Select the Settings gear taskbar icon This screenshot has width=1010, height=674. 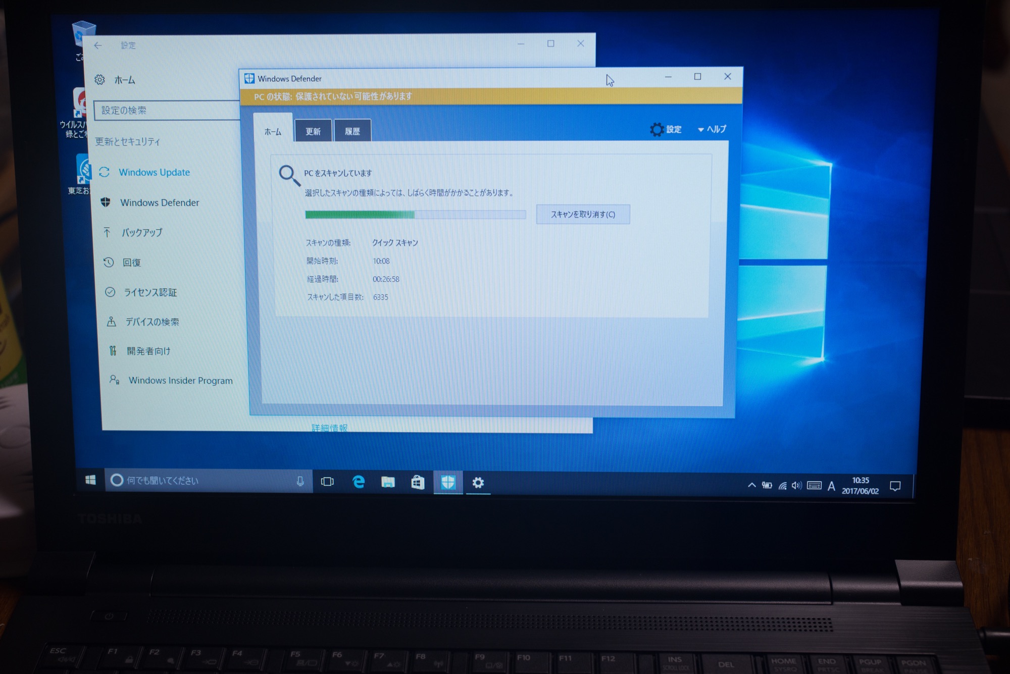coord(478,483)
